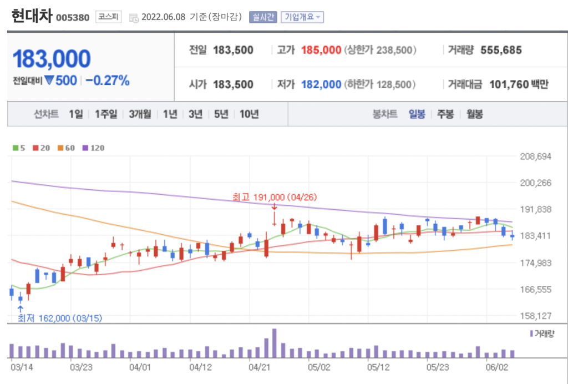Select the 3개월 line chart period
This screenshot has width=568, height=384.
(139, 114)
